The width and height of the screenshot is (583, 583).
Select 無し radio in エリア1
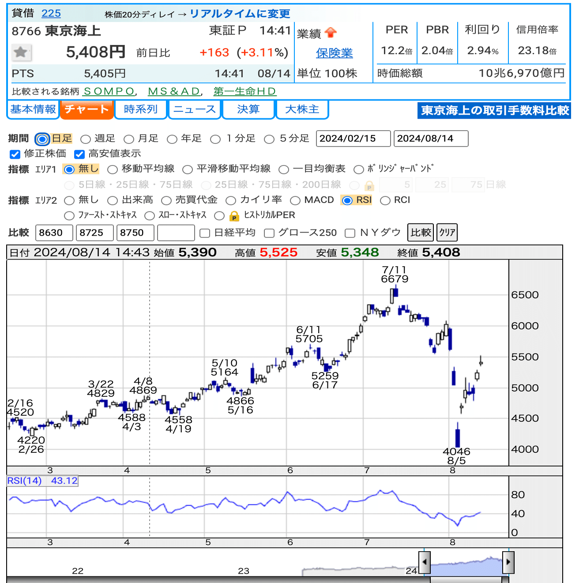[69, 169]
